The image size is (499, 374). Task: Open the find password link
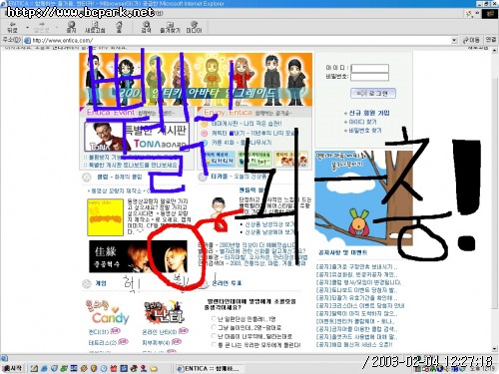pos(365,131)
